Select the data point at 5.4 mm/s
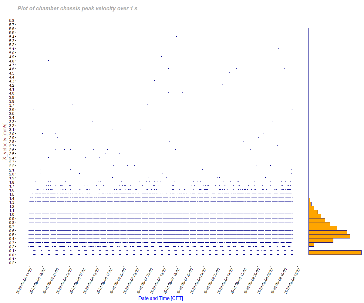This screenshot has width=364, height=303. [177, 36]
